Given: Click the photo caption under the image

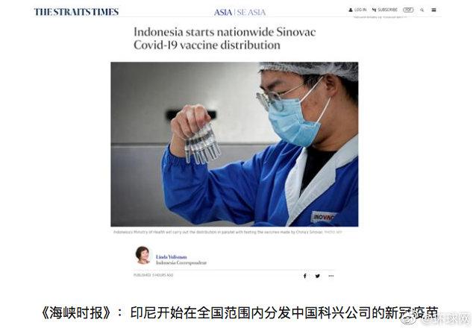Looking at the screenshot, I should pos(228,232).
